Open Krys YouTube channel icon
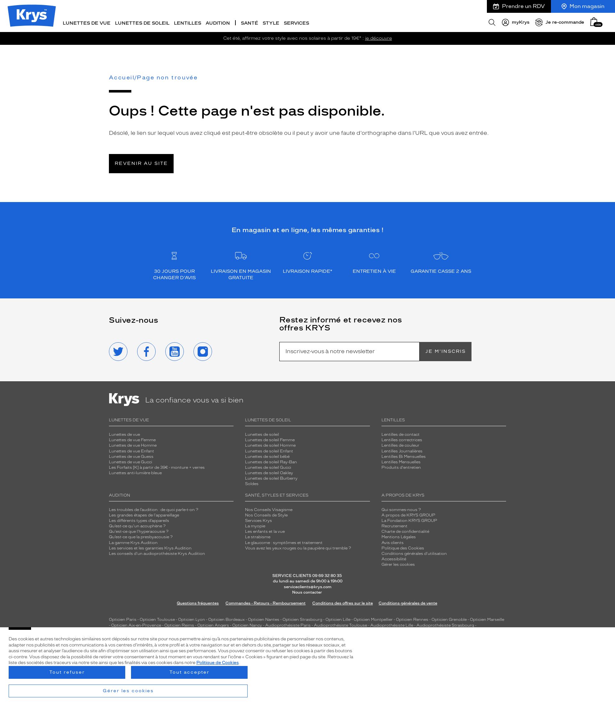615x706 pixels. tap(174, 351)
